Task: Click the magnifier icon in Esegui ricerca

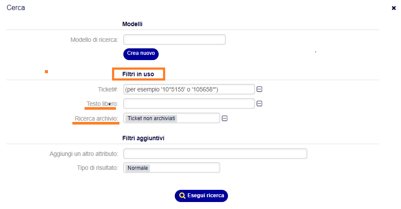Action: [x=182, y=196]
